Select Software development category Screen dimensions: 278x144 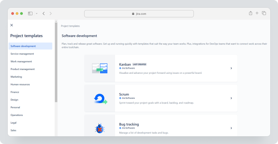click(x=31, y=46)
